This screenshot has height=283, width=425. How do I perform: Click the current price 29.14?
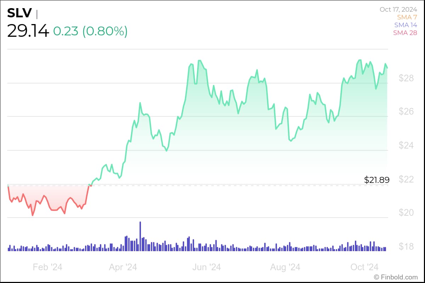click(28, 31)
